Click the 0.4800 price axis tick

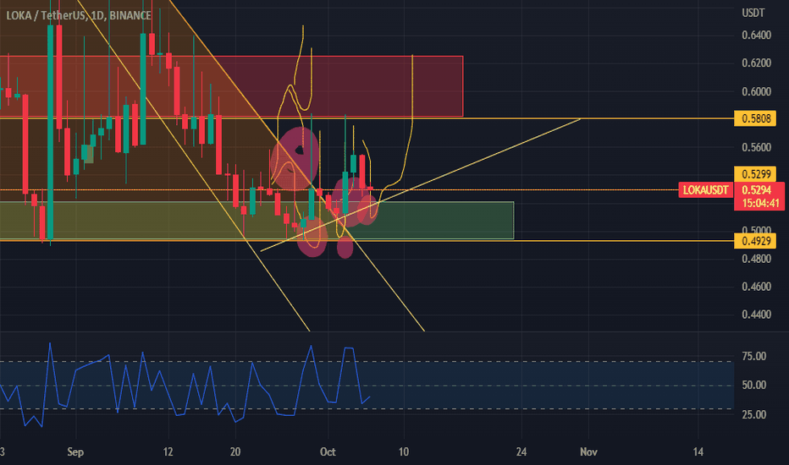pos(756,259)
